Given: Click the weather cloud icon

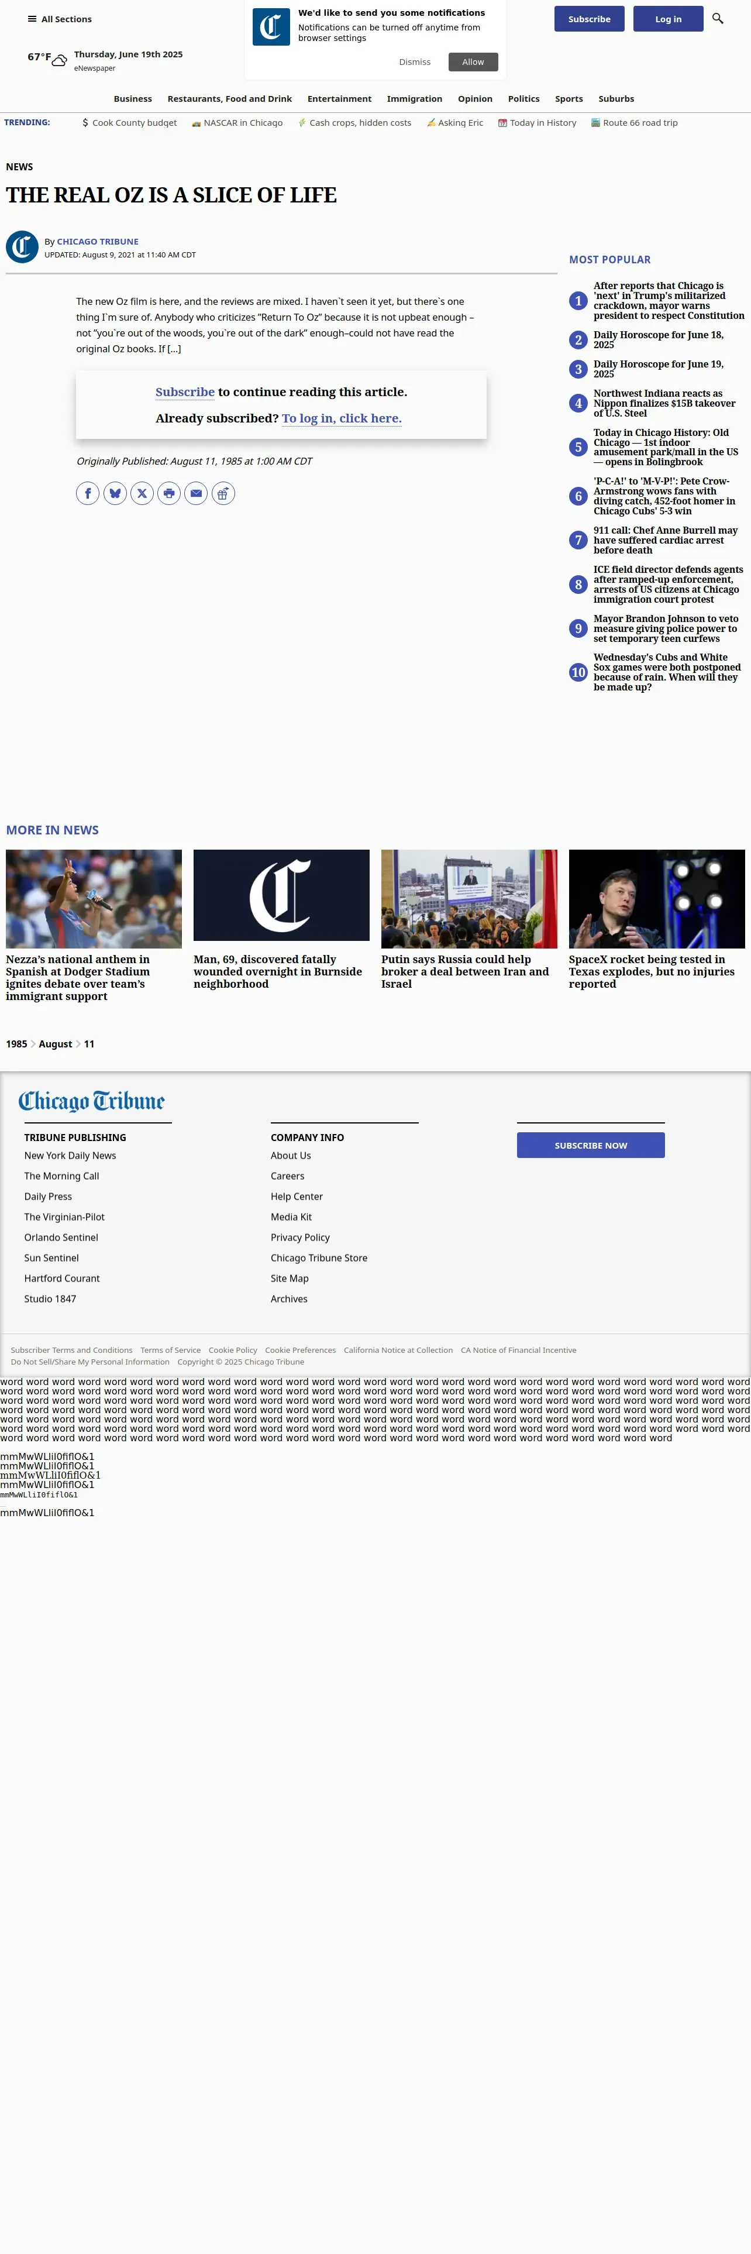Looking at the screenshot, I should click(x=60, y=60).
